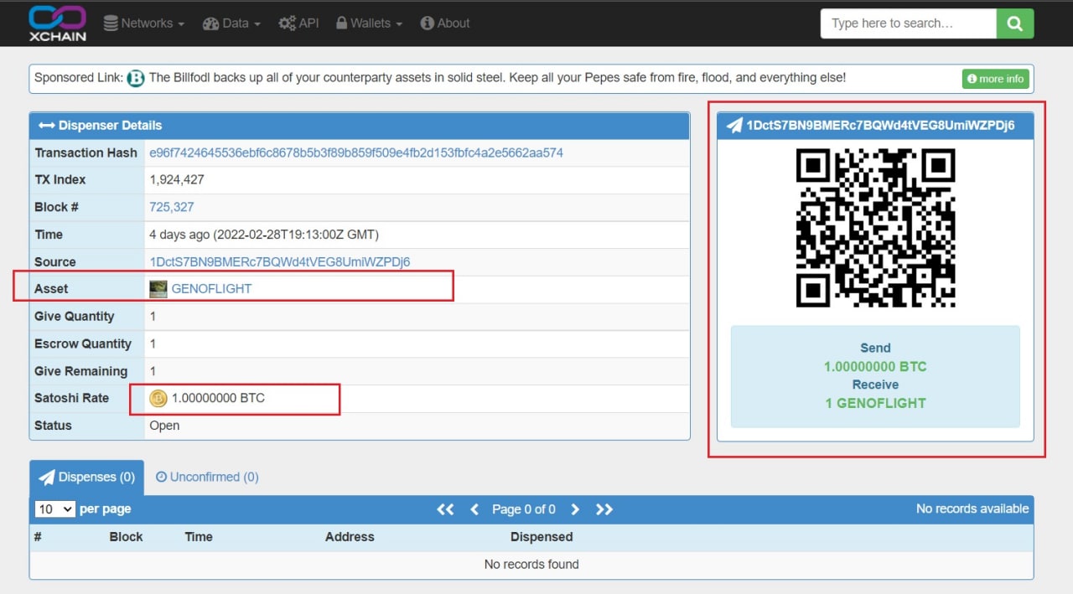Switch to the Unconfirmed (0) tab
Image resolution: width=1073 pixels, height=594 pixels.
pyautogui.click(x=207, y=478)
